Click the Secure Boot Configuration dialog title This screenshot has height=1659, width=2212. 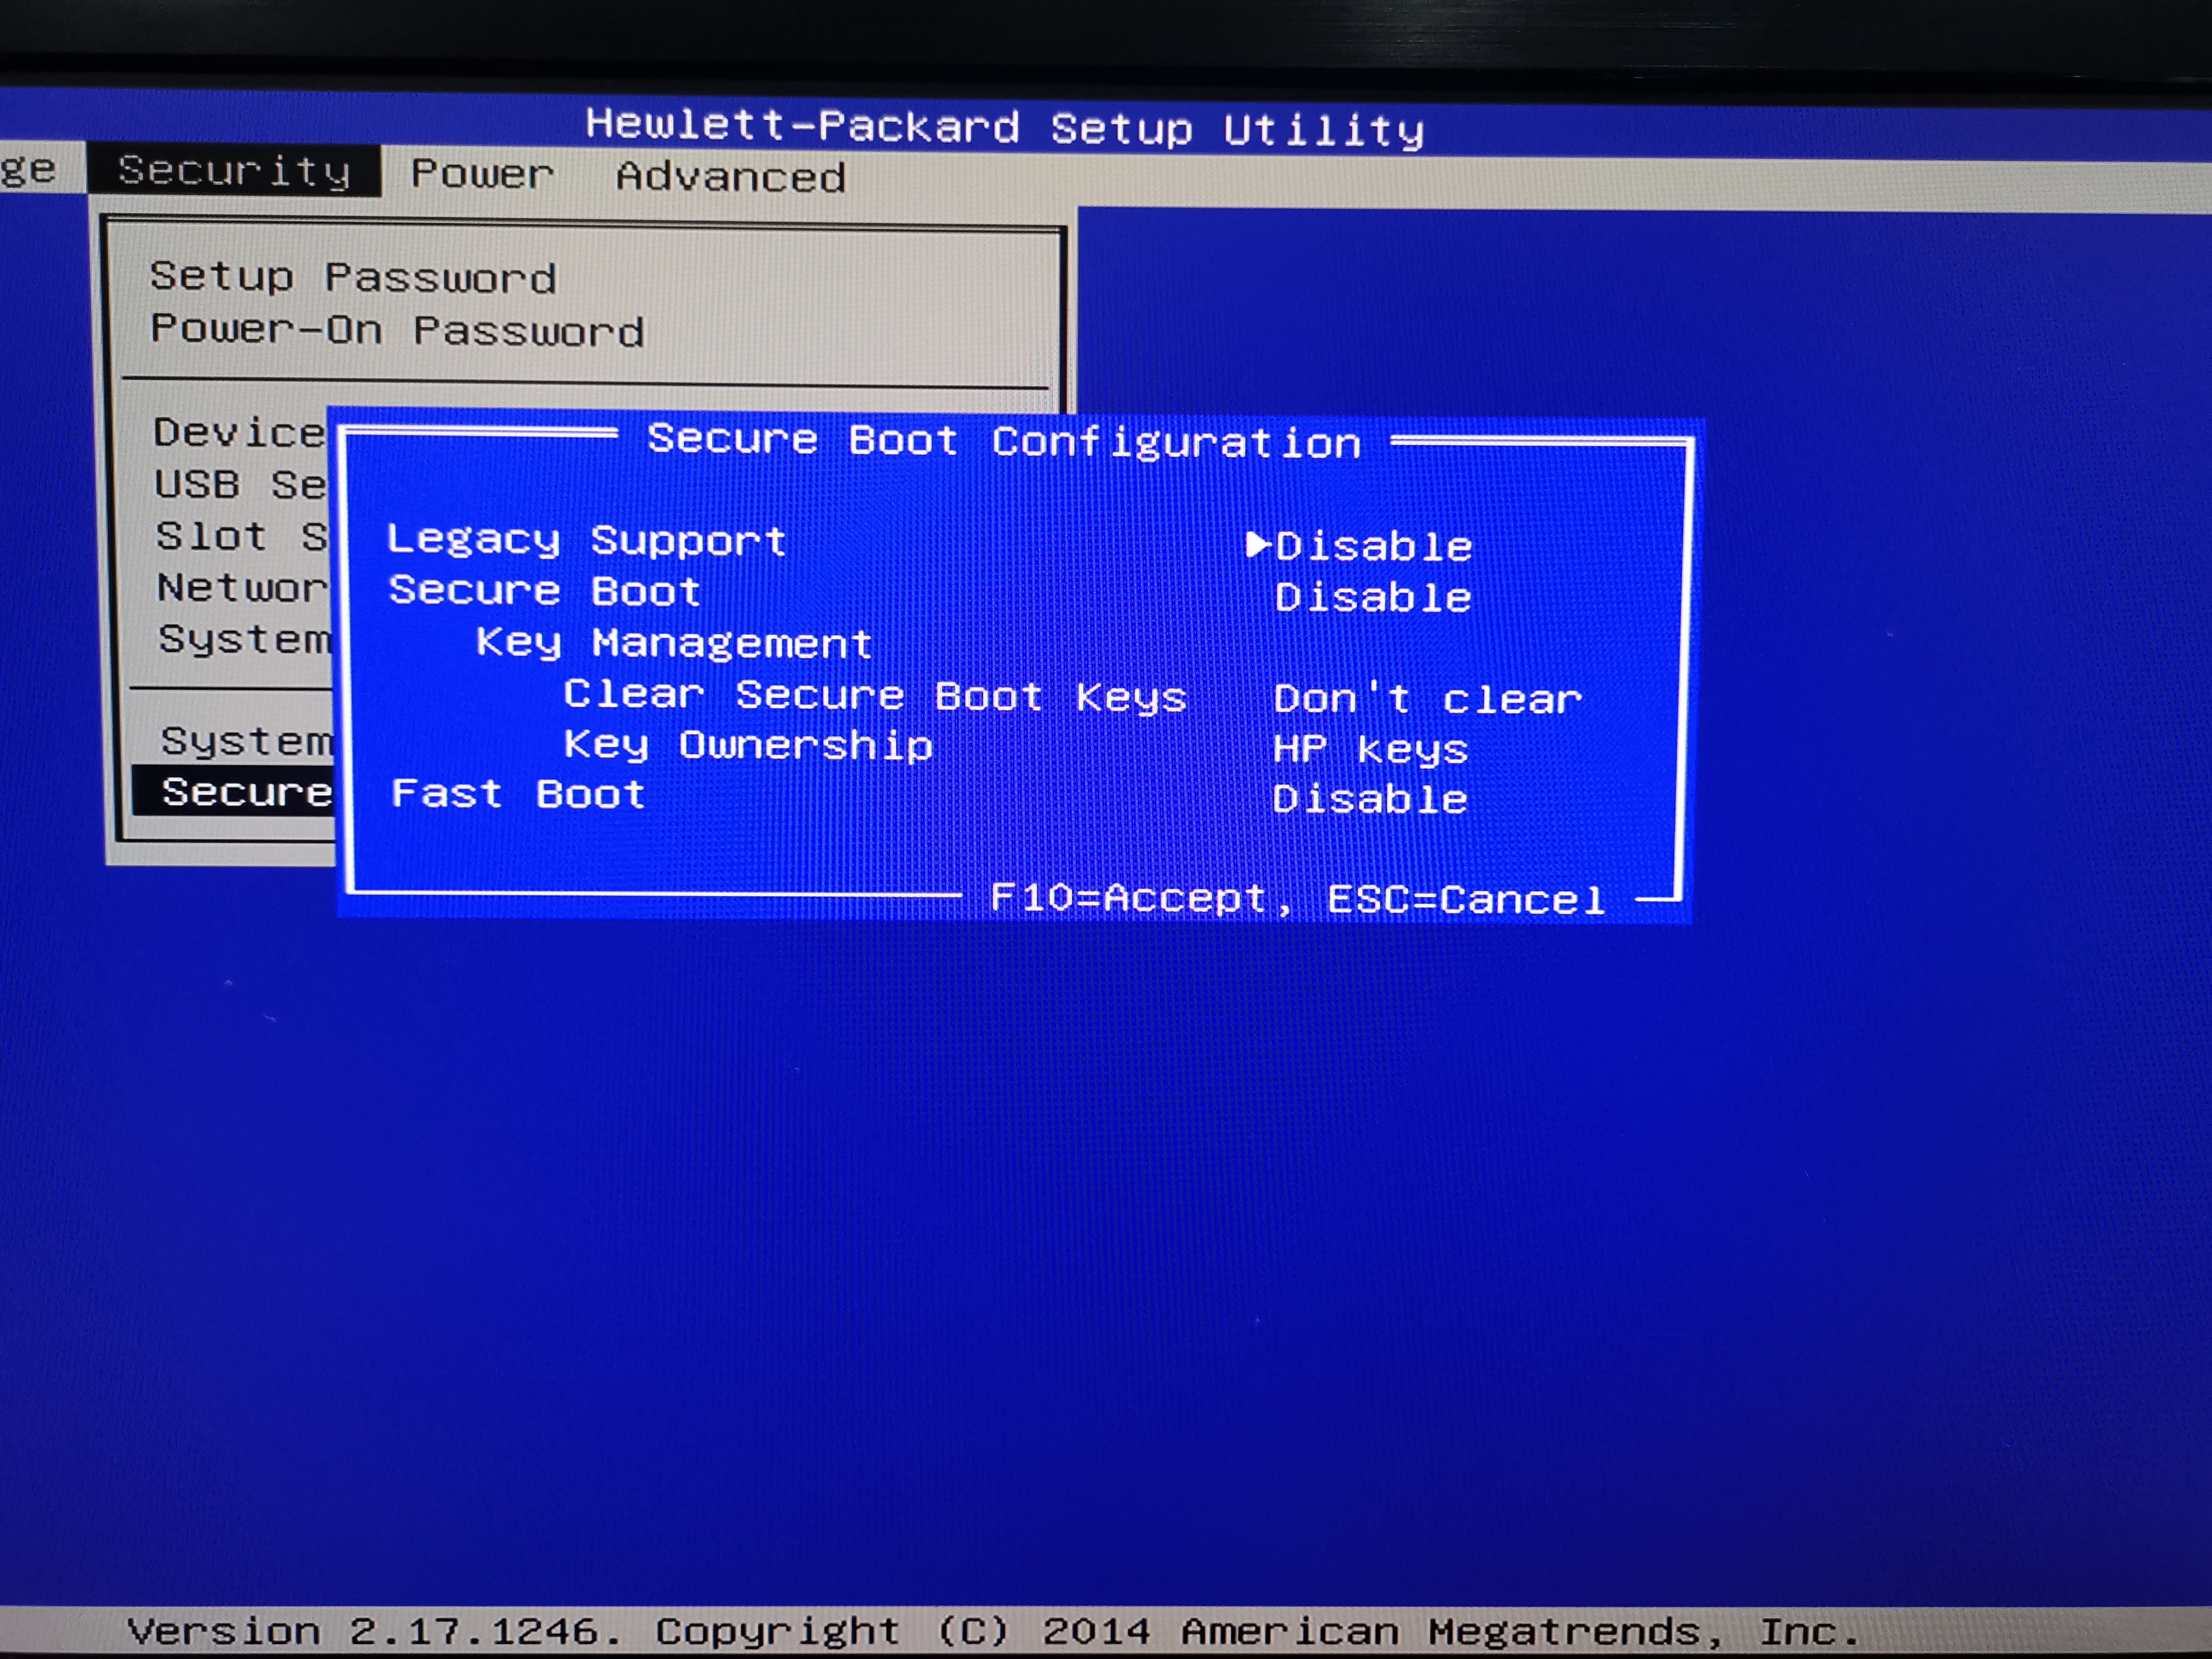(1004, 441)
